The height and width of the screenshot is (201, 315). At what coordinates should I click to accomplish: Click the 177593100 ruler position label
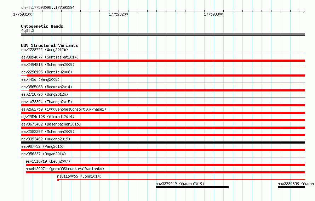point(23,14)
